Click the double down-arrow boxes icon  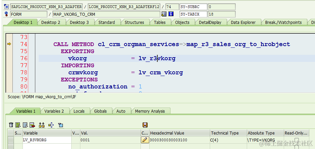(x=42, y=125)
